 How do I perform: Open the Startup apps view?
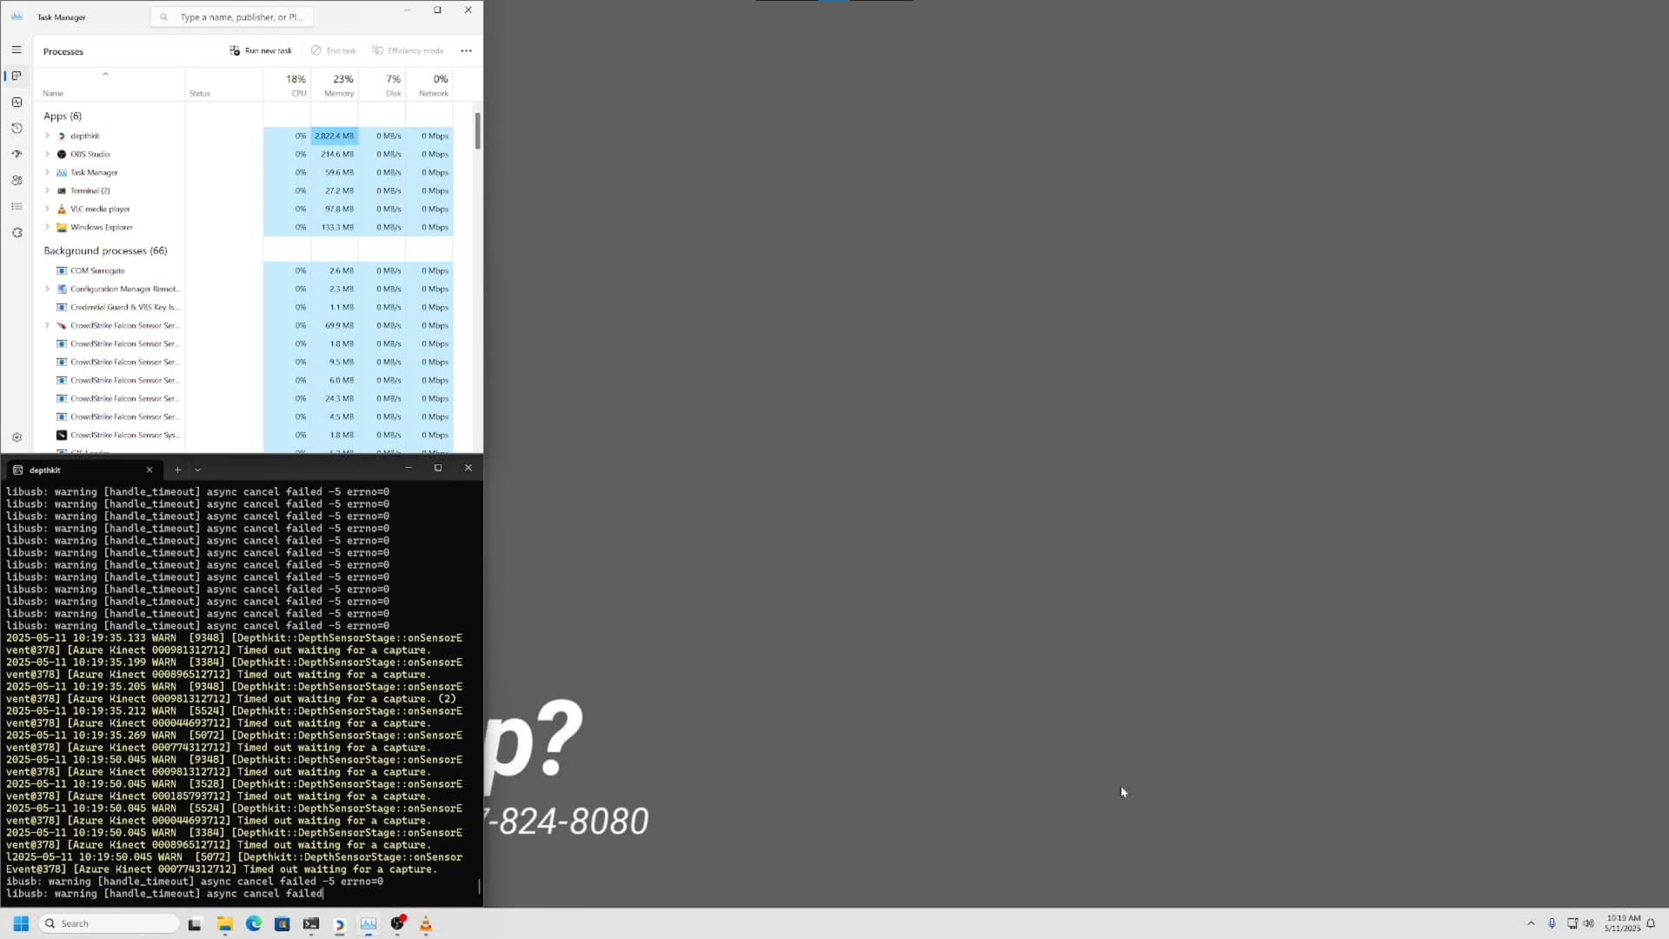[x=17, y=154]
